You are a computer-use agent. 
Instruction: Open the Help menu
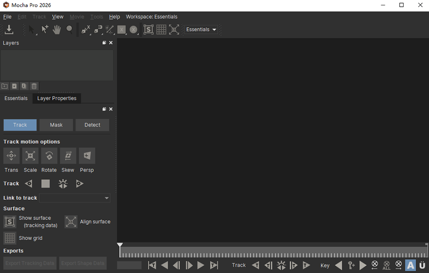click(x=114, y=17)
